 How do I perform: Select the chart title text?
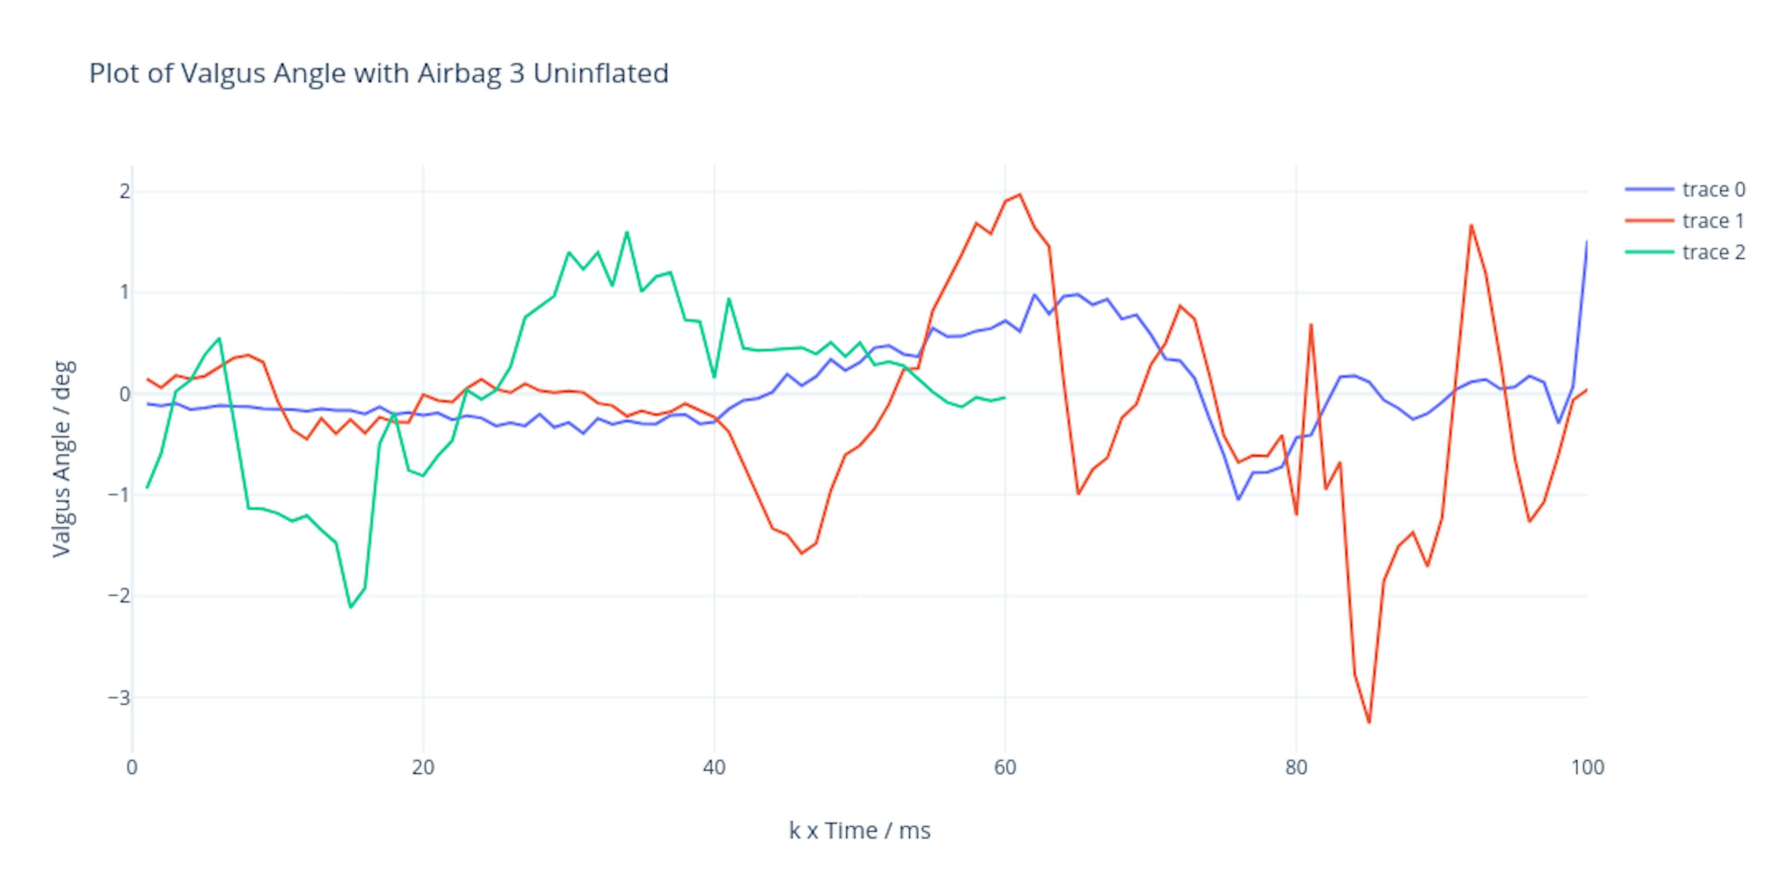tap(378, 73)
